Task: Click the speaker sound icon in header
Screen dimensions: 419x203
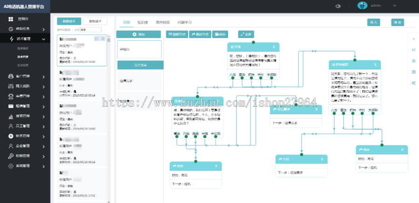Action: point(338,6)
